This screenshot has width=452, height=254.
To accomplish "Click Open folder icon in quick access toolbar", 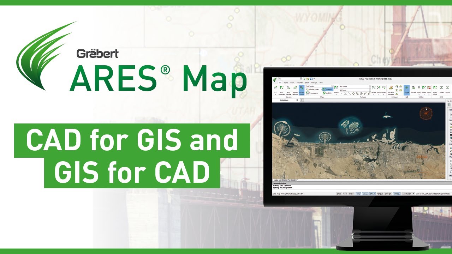I will click(x=308, y=79).
